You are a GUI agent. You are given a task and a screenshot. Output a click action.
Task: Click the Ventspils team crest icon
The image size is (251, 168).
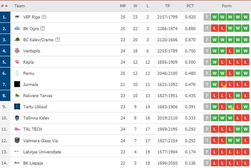[17, 51]
